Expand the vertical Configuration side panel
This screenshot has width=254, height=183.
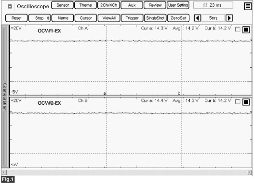pyautogui.click(x=5, y=97)
